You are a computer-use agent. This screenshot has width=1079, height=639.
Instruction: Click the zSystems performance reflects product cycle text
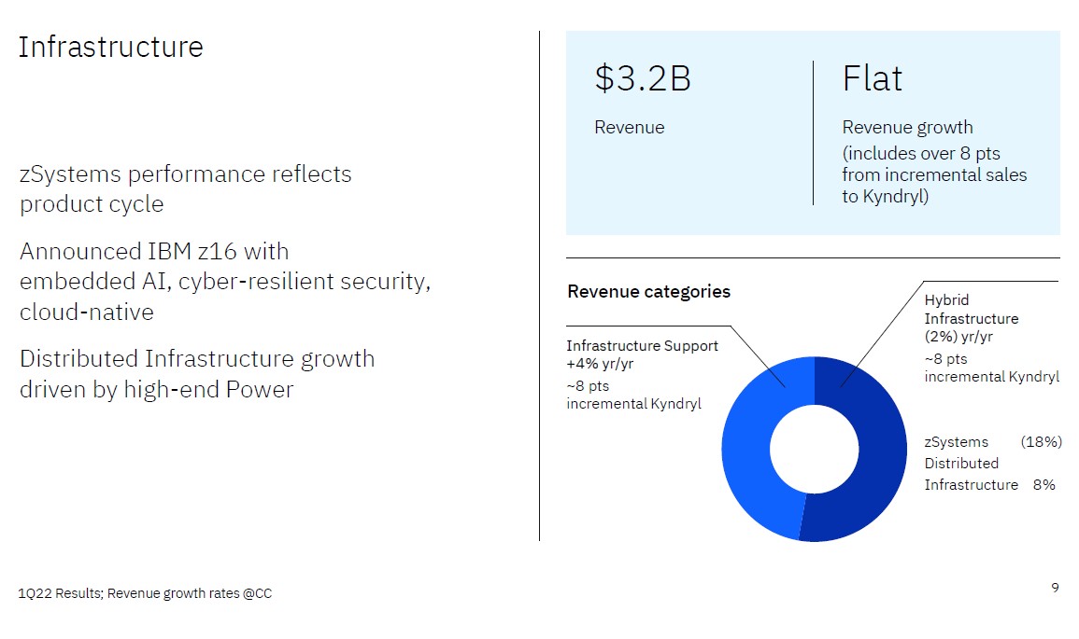pos(186,188)
